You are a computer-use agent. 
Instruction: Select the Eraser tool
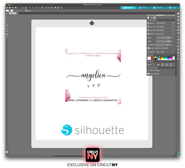7,34
